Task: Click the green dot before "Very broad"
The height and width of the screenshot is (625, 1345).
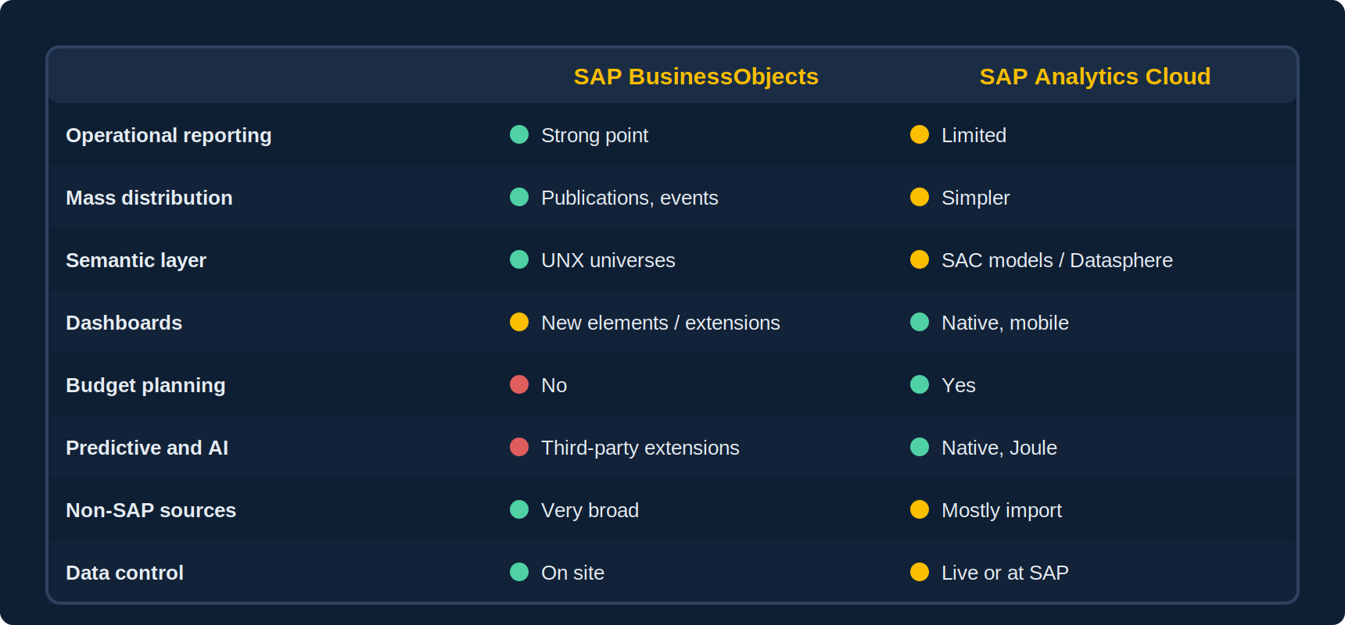Action: coord(519,509)
